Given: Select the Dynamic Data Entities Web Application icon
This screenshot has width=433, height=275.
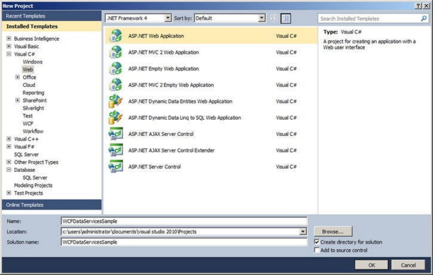Looking at the screenshot, I should click(116, 101).
